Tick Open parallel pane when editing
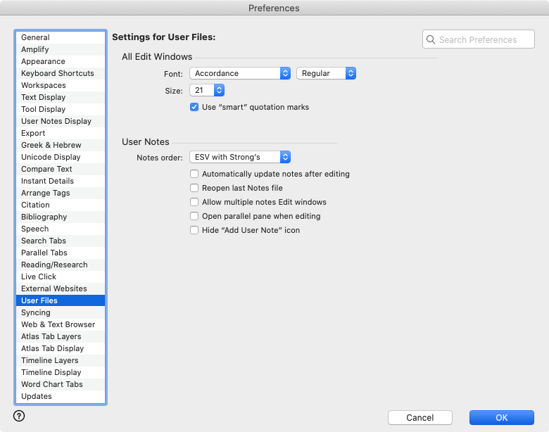The image size is (549, 432). click(x=194, y=216)
